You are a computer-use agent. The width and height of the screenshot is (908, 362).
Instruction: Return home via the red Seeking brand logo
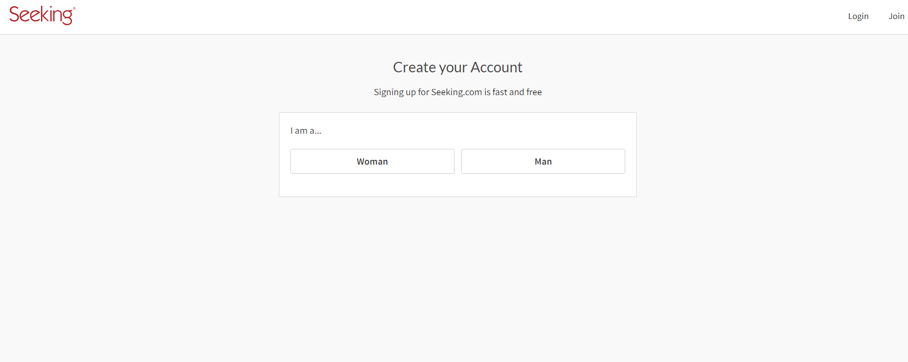click(42, 15)
